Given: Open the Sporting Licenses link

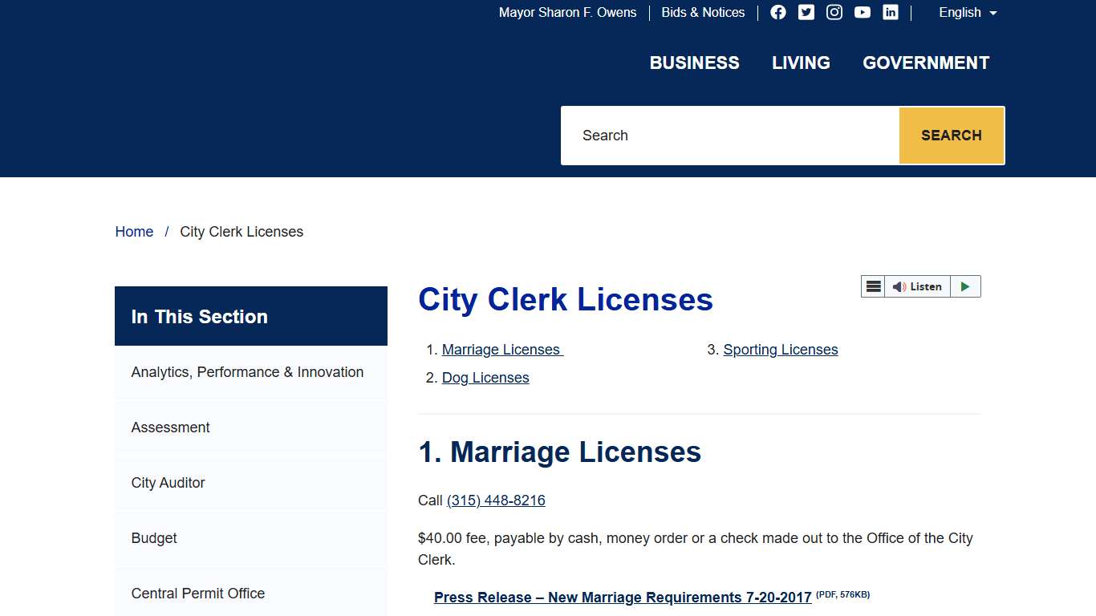Looking at the screenshot, I should pos(780,349).
